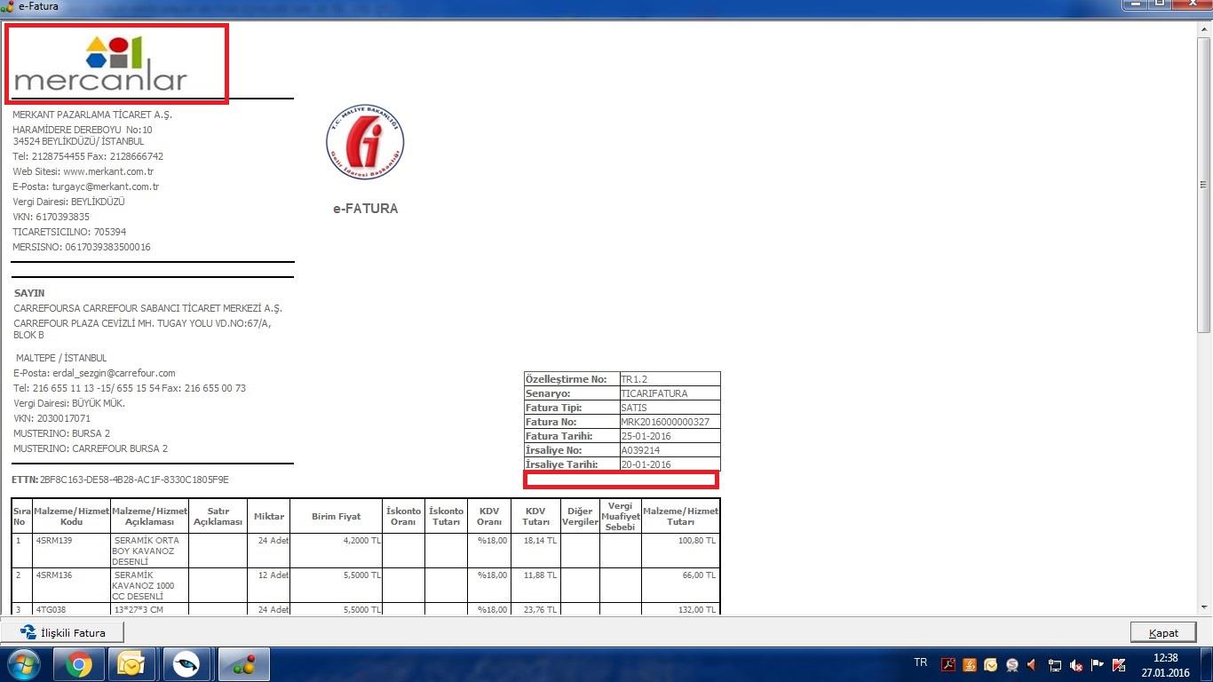Click the Malzeme/Hizmet Tutarı column header

click(x=680, y=516)
